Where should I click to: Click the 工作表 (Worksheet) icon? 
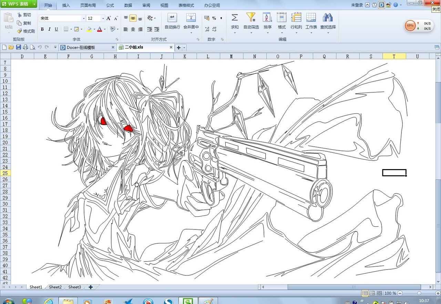pos(311,18)
